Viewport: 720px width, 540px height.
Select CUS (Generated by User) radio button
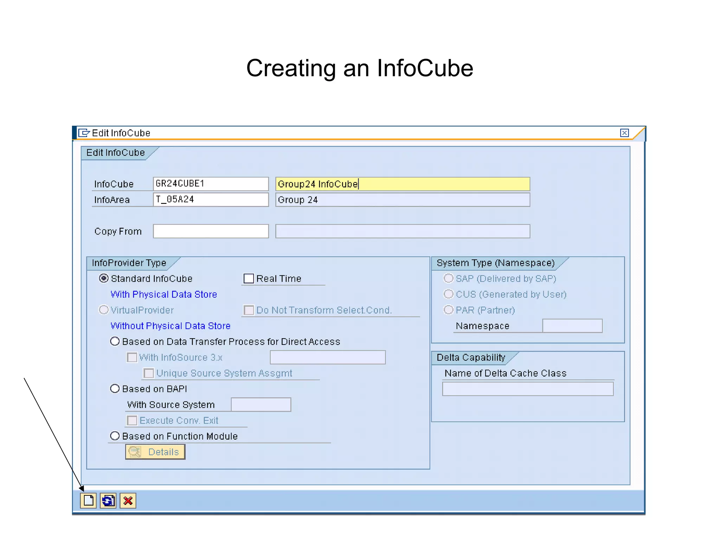449,294
